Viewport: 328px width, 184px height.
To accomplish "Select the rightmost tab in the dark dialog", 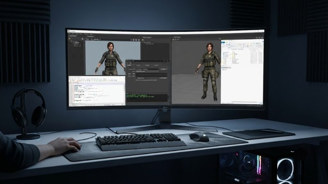I will coord(157,65).
